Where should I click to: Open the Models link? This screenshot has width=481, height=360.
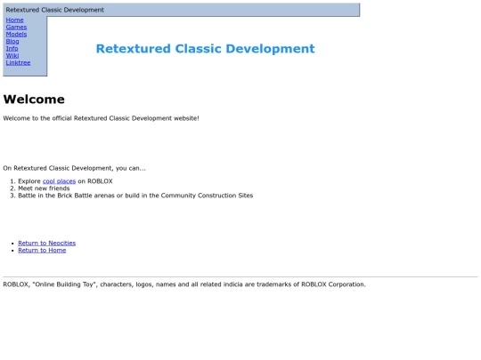[x=16, y=34]
